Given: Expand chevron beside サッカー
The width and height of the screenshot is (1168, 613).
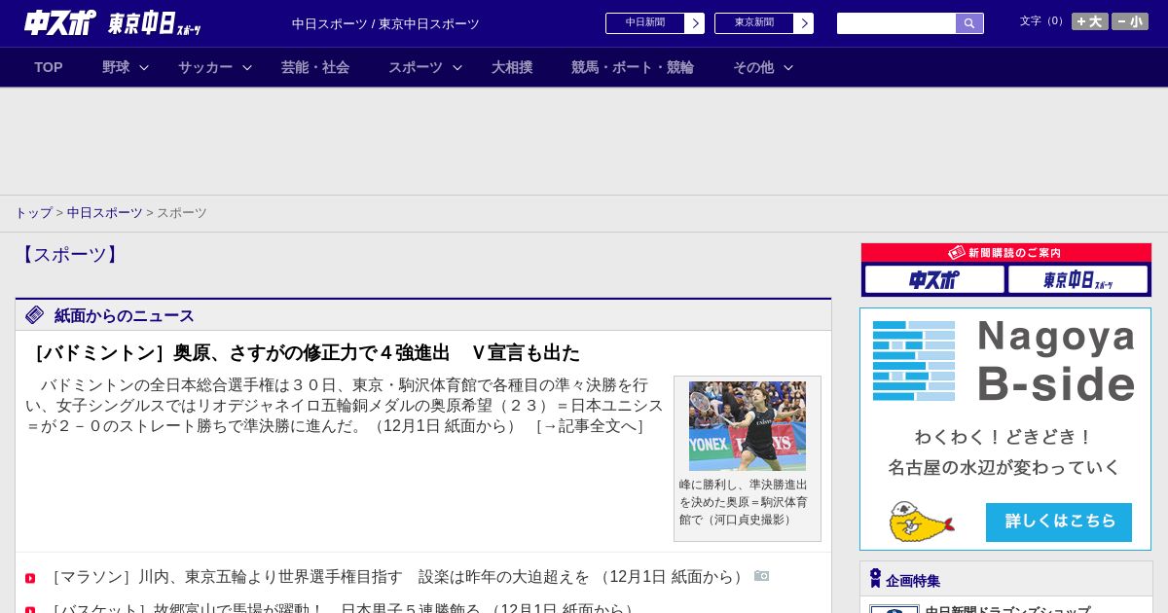Looking at the screenshot, I should pyautogui.click(x=247, y=67).
